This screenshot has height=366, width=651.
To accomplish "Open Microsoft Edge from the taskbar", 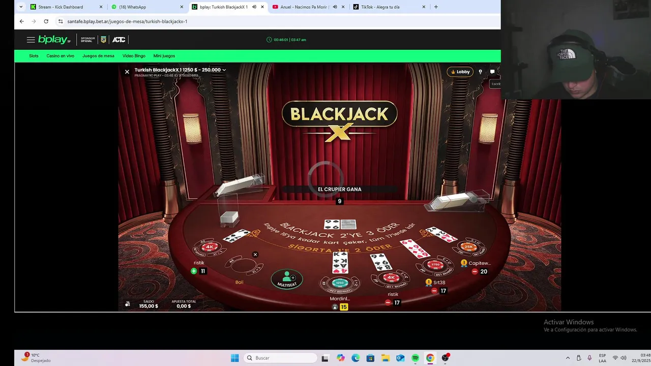I will [356, 358].
